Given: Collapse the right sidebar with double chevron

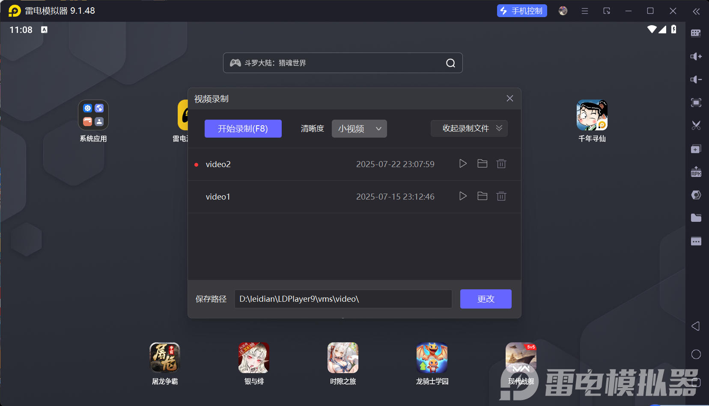Looking at the screenshot, I should pyautogui.click(x=697, y=11).
